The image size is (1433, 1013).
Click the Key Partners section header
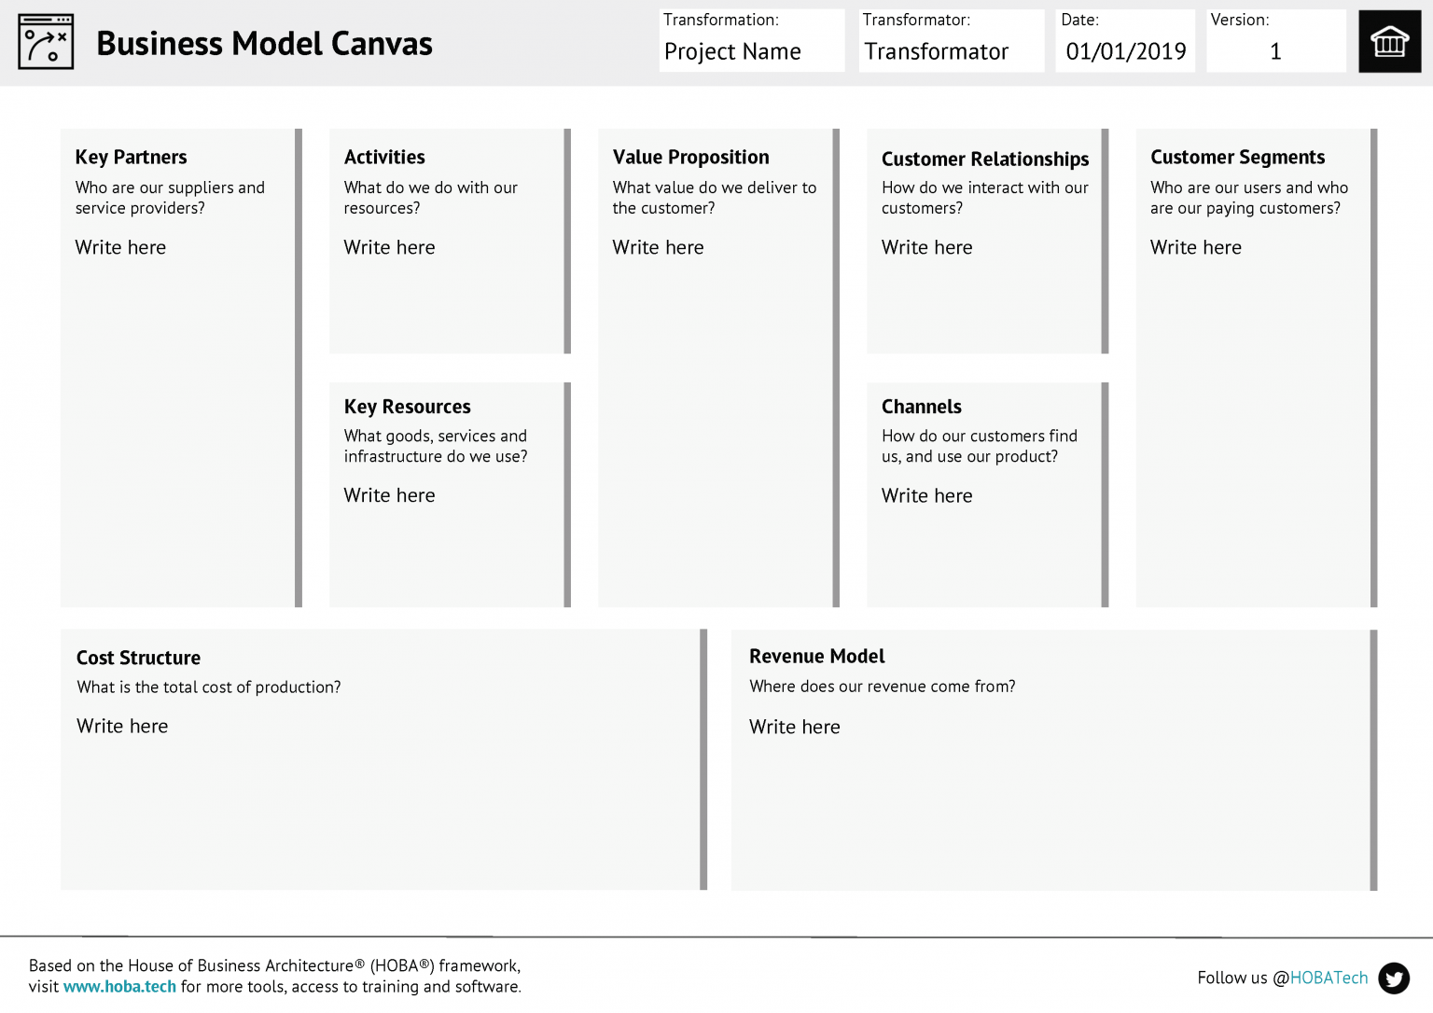pos(131,157)
